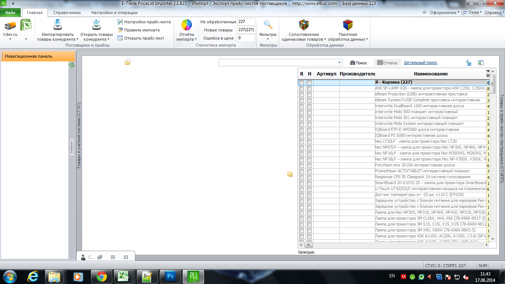Viewport: 505px width, 284px height.
Task: Click the Производитель column header
Action: pyautogui.click(x=357, y=74)
